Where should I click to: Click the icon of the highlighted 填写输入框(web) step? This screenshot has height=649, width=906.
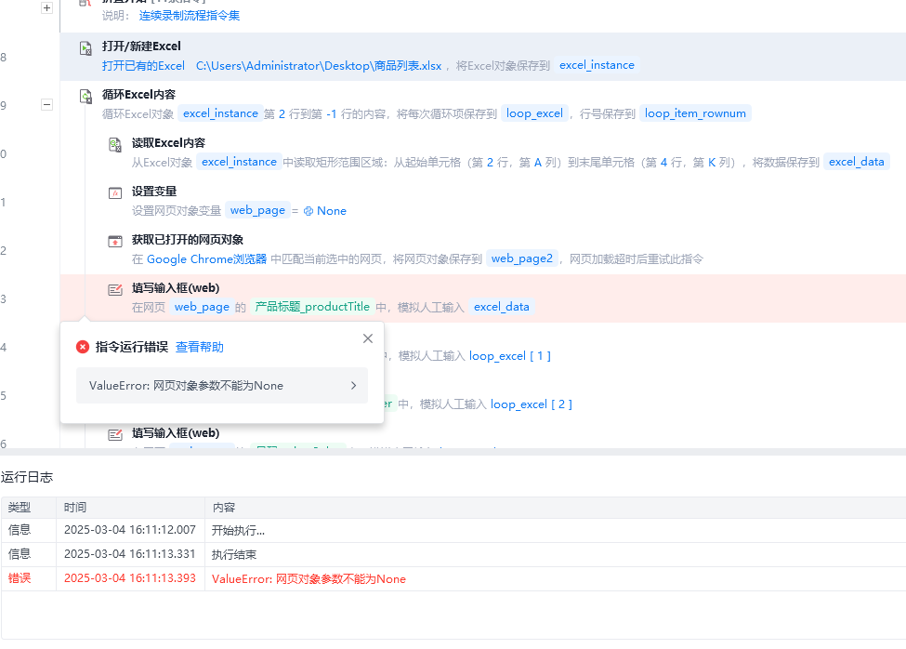point(115,289)
